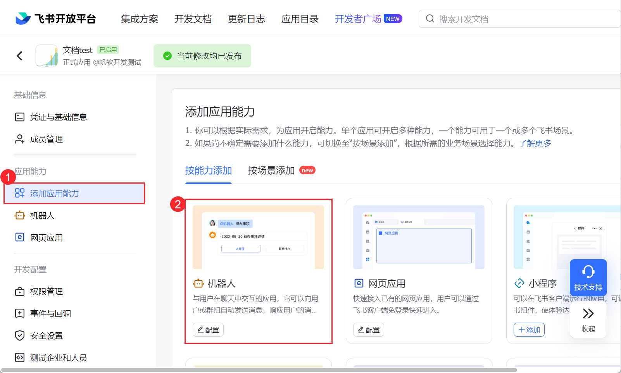Select 安全设置 in the sidebar
This screenshot has width=621, height=373.
[x=47, y=335]
